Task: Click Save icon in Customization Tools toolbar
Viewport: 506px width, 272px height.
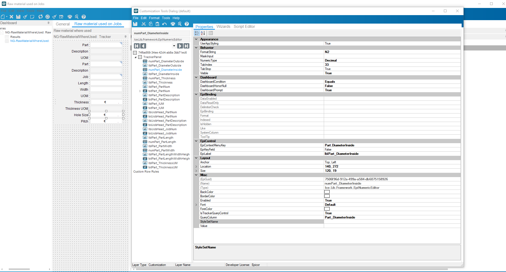Action: (135, 24)
